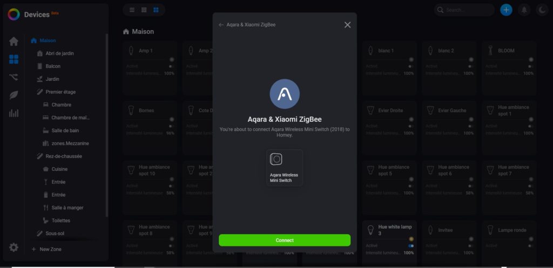Click the blue add device plus button

click(506, 10)
